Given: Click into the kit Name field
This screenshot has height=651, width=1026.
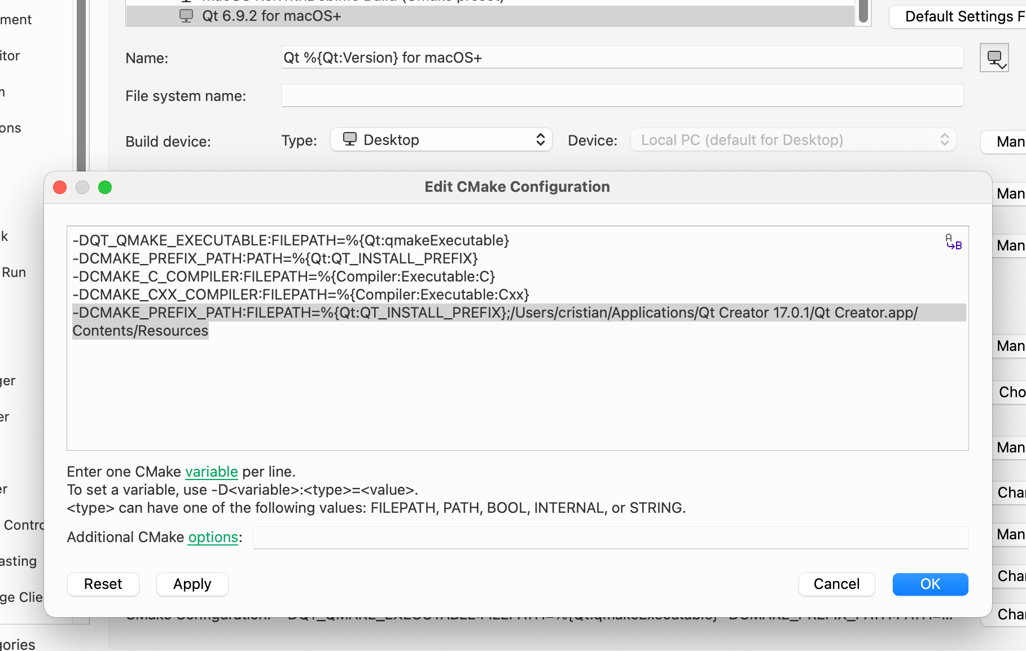Looking at the screenshot, I should coord(622,58).
